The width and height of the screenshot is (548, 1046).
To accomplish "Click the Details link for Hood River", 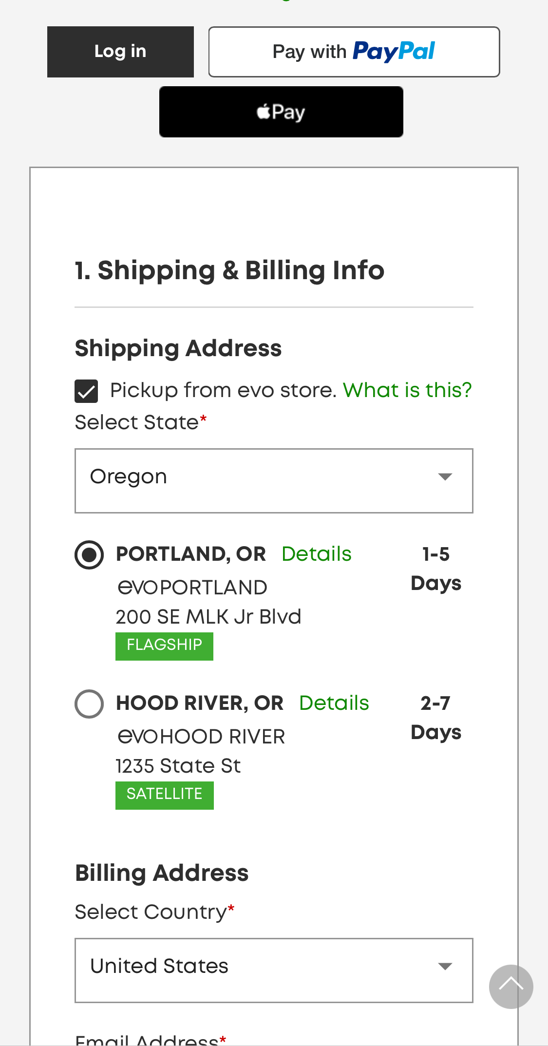I will pos(334,703).
